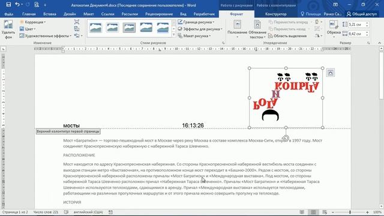This screenshot has height=216, width=384.
Task: Click the Обтекание текстом button
Action: tap(257, 29)
